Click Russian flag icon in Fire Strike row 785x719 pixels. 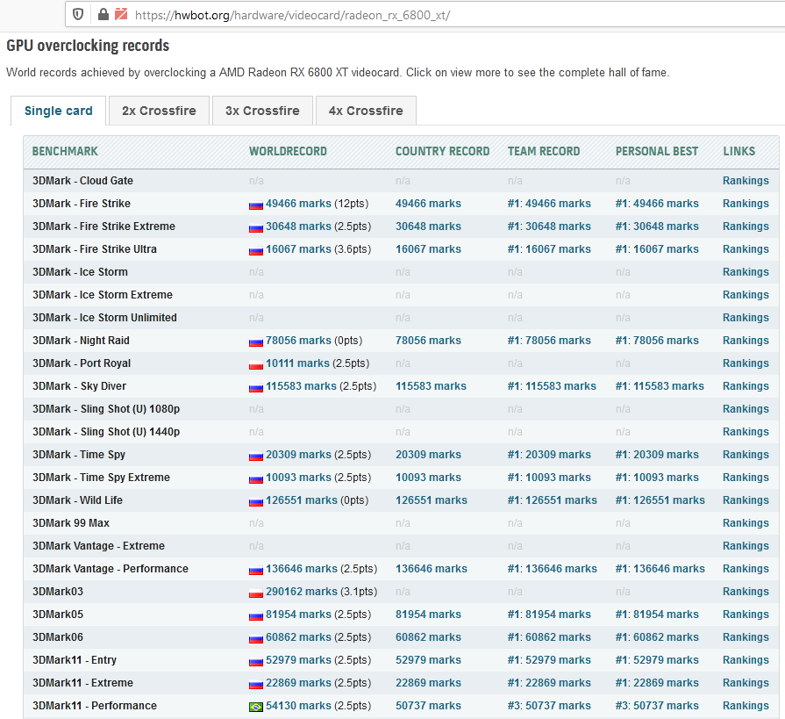click(256, 205)
